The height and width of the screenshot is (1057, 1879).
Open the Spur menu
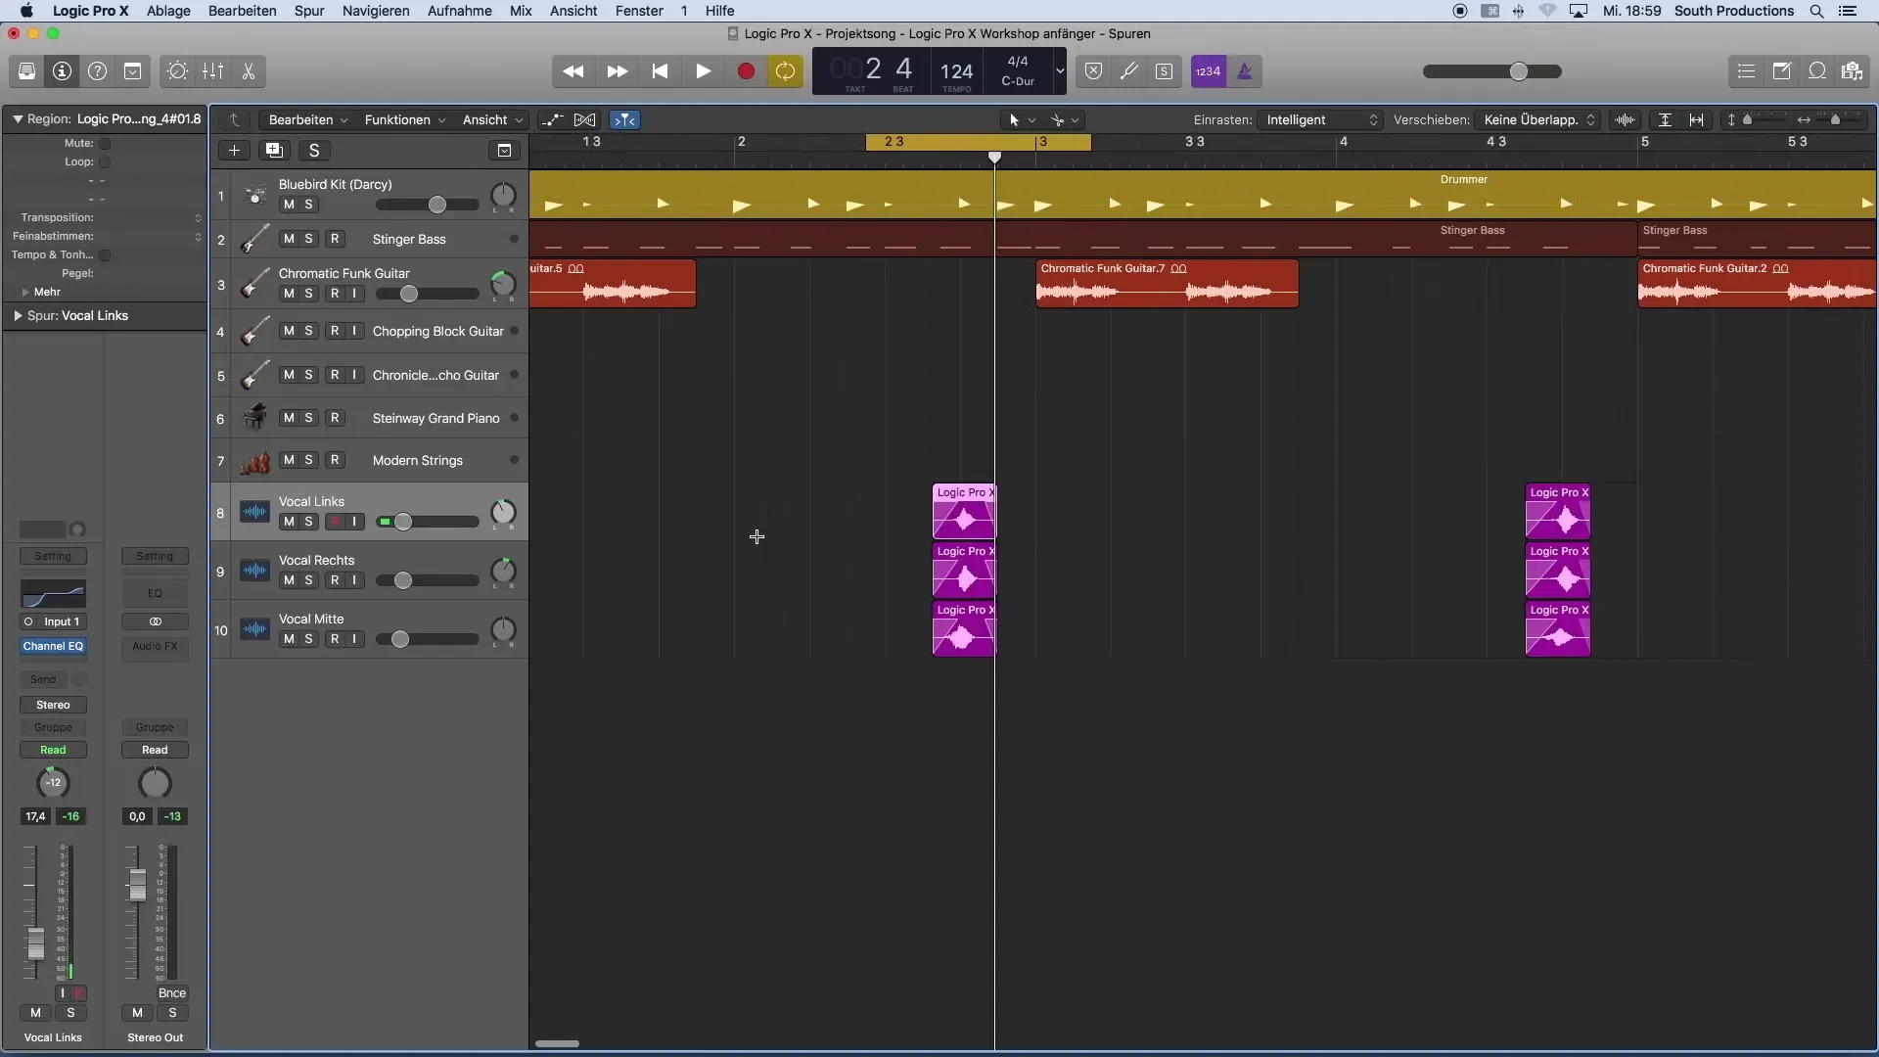coord(309,11)
